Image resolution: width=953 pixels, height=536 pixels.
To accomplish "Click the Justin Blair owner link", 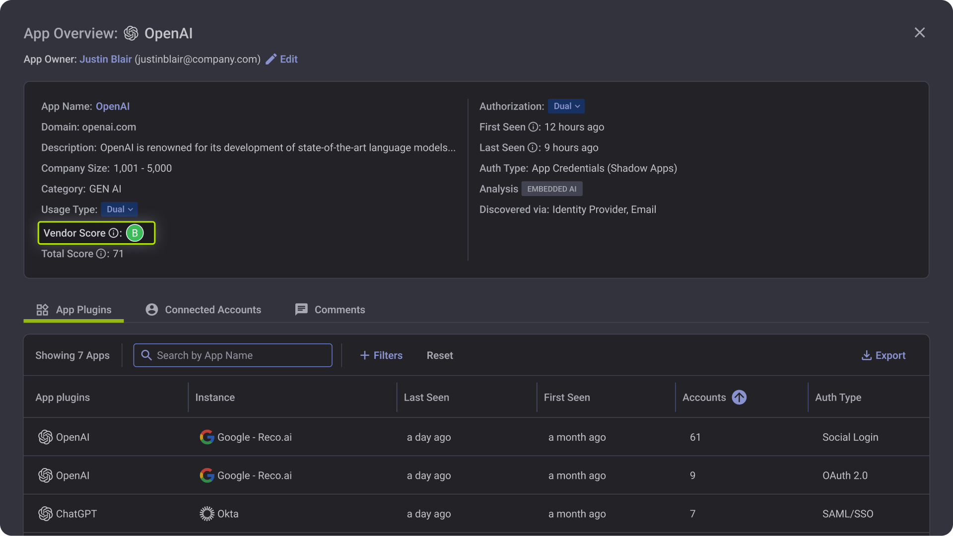I will 106,59.
